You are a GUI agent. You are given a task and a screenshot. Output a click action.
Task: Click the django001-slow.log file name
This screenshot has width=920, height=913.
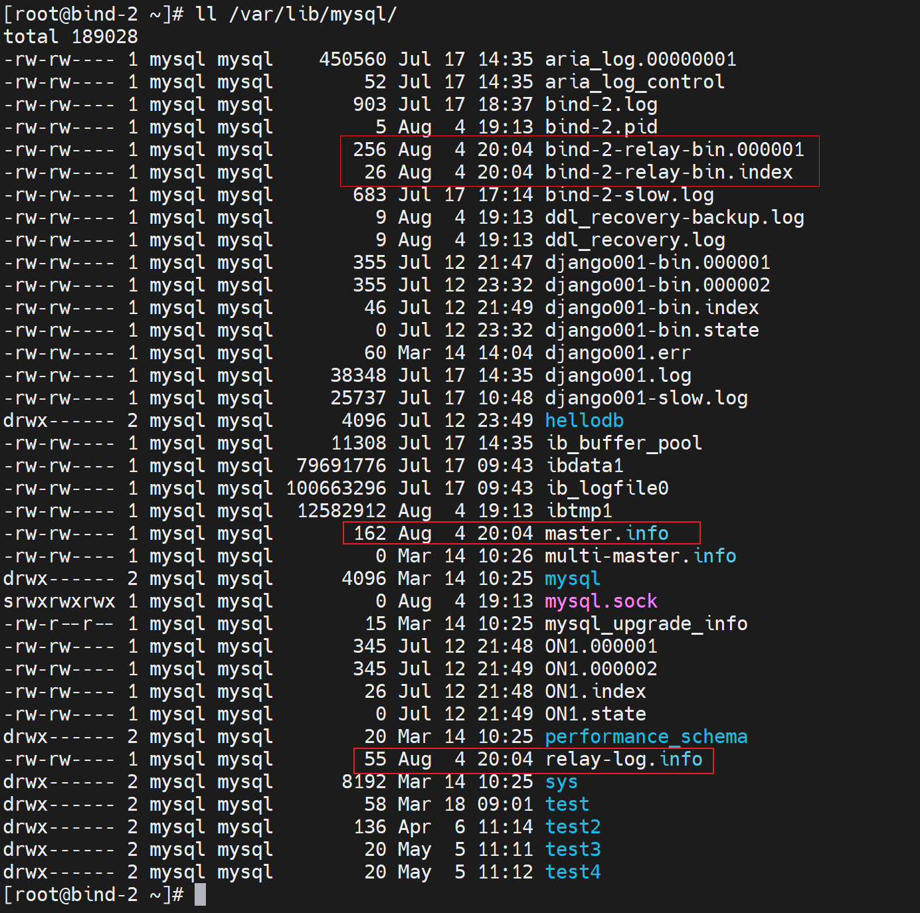click(646, 398)
